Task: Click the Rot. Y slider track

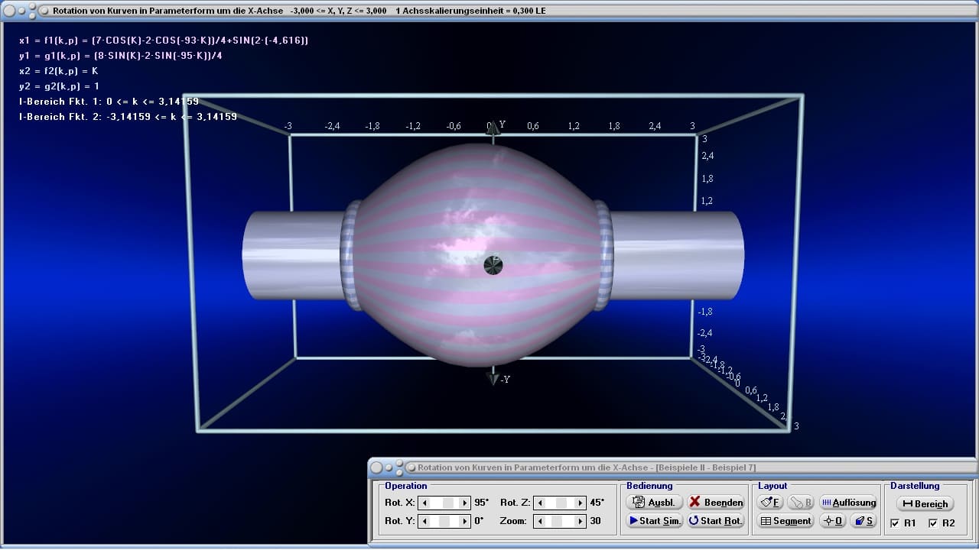Action: [444, 521]
